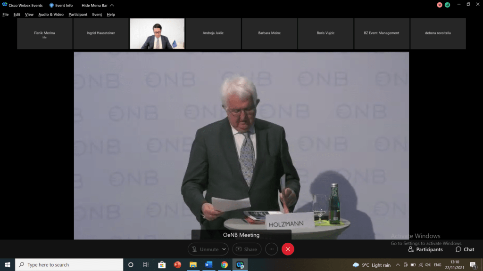This screenshot has height=271, width=483.
Task: Open the Windows Start menu
Action: 8,264
